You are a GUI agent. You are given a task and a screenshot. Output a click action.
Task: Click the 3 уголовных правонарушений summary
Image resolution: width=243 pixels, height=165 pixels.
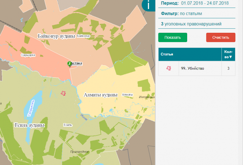tap(191, 24)
